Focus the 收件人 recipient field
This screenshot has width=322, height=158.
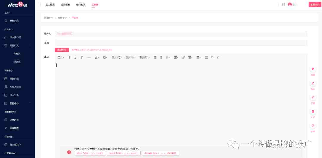[181, 34]
